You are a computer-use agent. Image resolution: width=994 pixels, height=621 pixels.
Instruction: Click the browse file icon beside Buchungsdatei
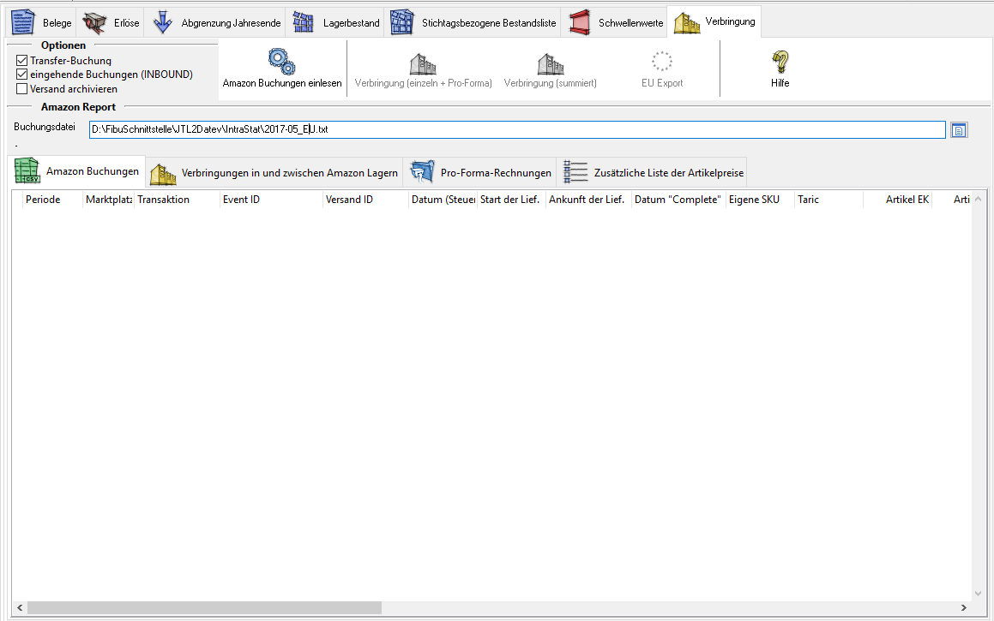959,130
